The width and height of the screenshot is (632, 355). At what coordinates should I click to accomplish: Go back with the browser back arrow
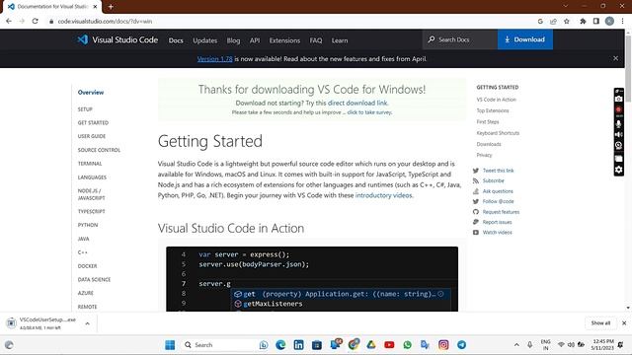click(9, 22)
